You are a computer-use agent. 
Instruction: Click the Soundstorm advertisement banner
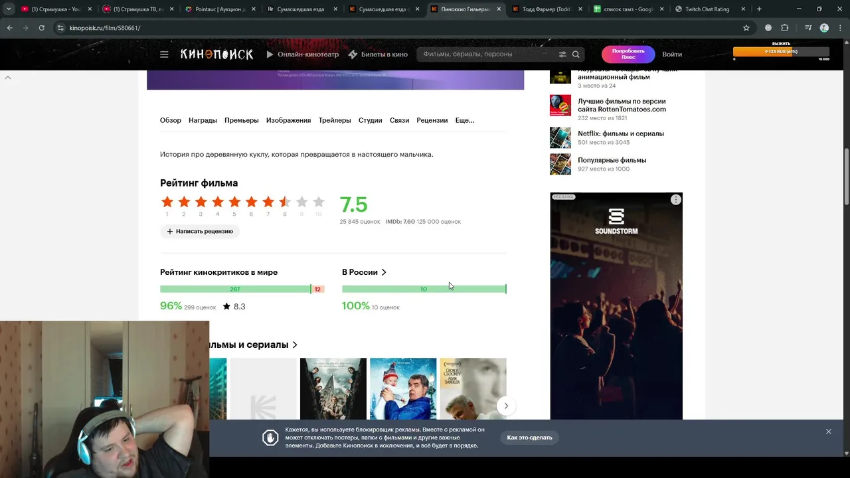(616, 306)
